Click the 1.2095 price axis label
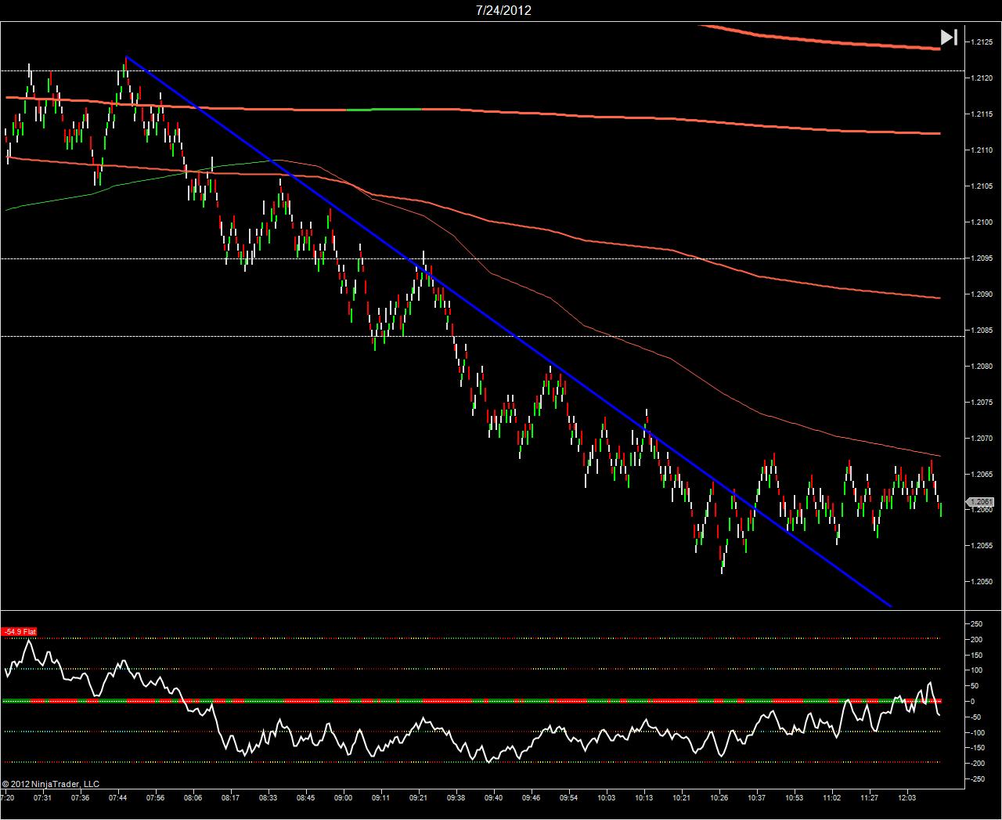 coord(982,258)
